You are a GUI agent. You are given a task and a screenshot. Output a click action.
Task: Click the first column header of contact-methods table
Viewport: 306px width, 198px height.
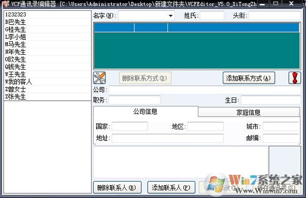point(114,27)
